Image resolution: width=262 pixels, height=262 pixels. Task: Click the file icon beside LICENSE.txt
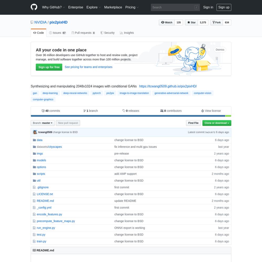[x=34, y=194]
